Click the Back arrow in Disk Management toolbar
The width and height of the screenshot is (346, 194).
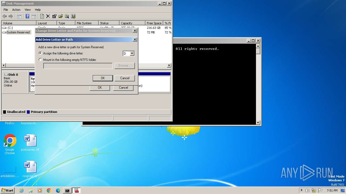point(5,16)
